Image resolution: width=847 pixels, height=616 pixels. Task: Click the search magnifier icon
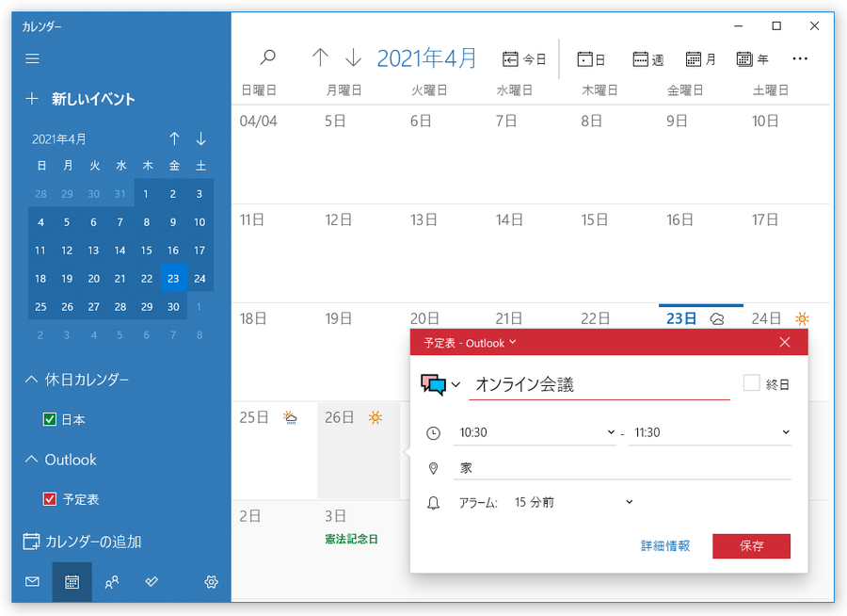pos(268,57)
